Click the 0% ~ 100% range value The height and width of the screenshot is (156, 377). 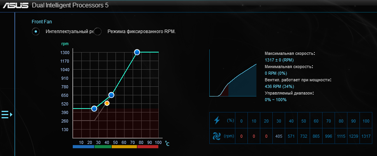click(275, 100)
